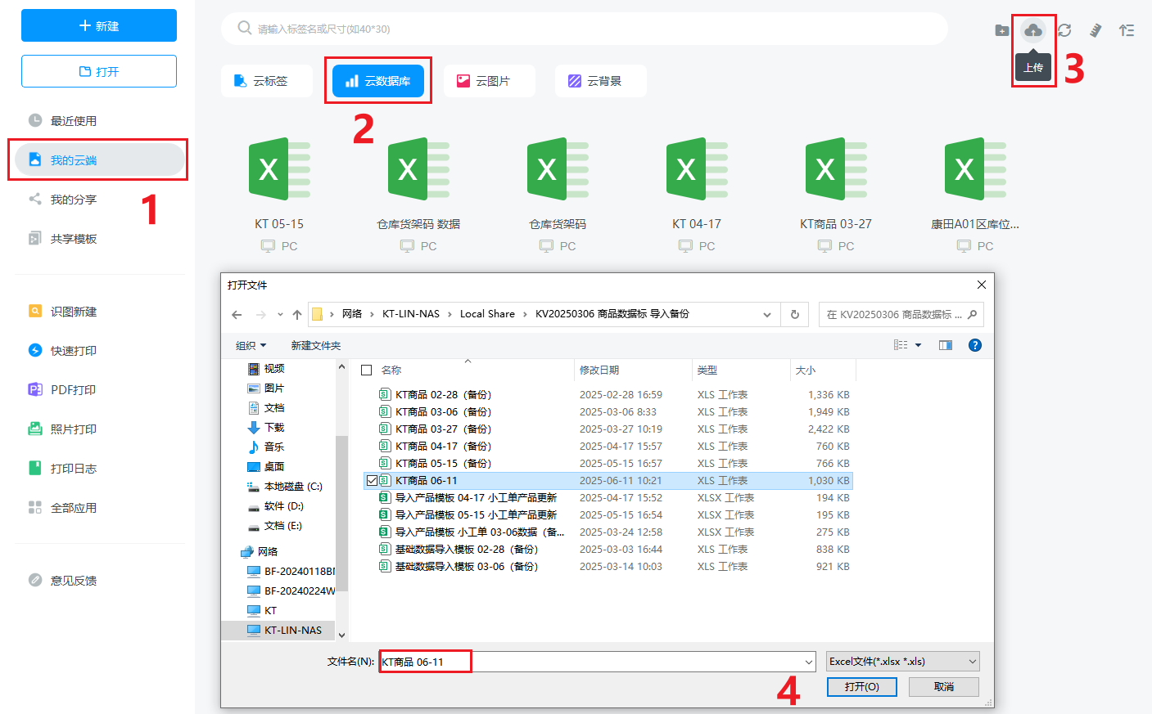Screen dimensions: 1152x714
Task: Click the label name search field
Action: (585, 29)
